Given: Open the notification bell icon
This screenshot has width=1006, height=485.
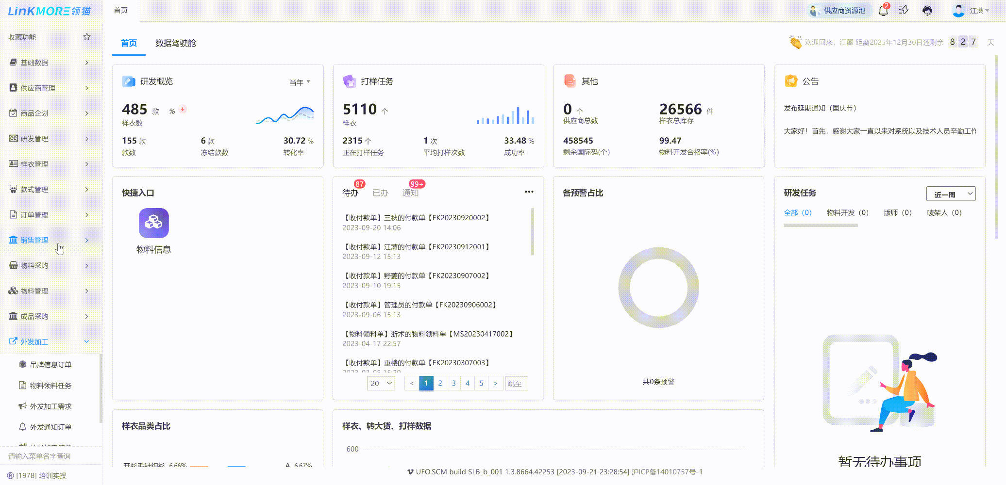Looking at the screenshot, I should 883,10.
